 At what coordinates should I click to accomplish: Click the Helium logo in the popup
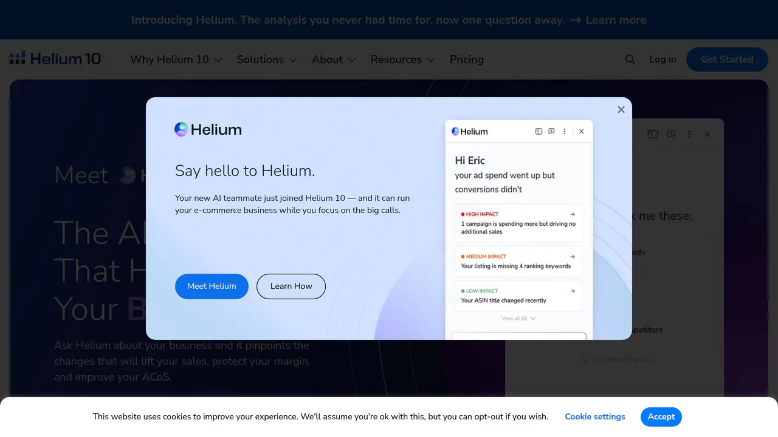pyautogui.click(x=208, y=129)
